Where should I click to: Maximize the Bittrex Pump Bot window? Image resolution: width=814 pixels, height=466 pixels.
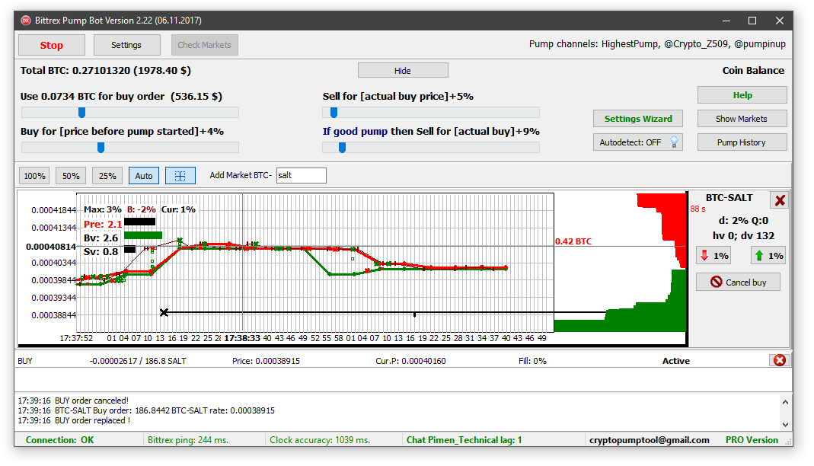coord(752,21)
